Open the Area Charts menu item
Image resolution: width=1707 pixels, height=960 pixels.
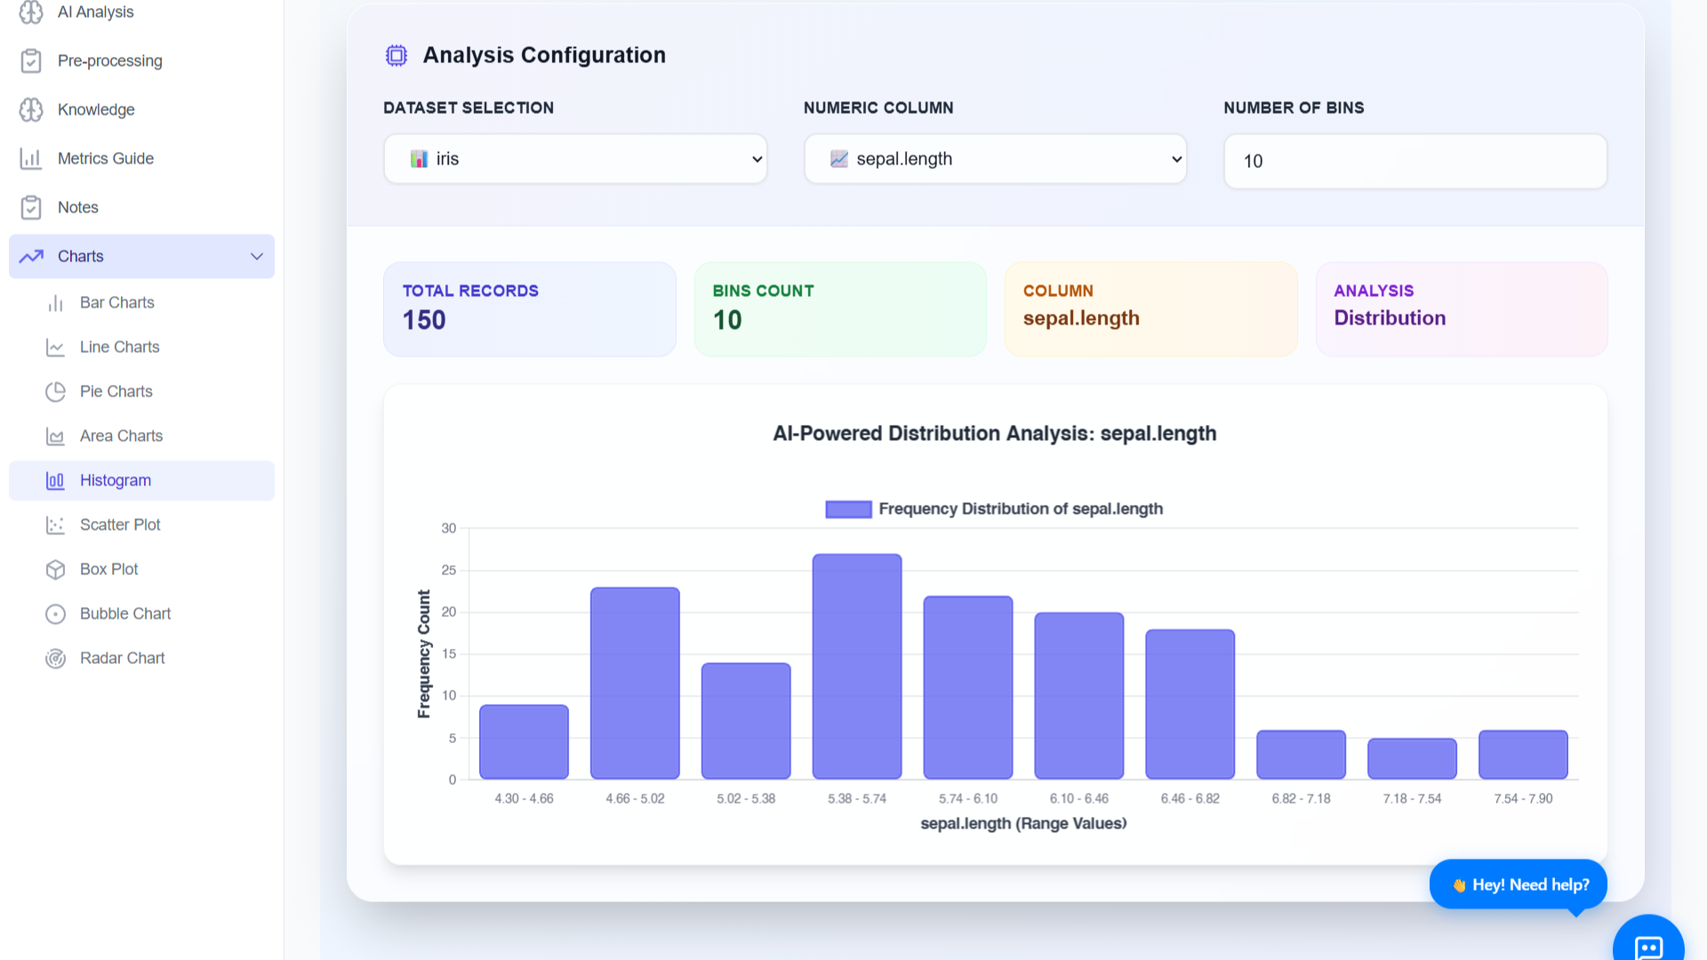tap(121, 436)
